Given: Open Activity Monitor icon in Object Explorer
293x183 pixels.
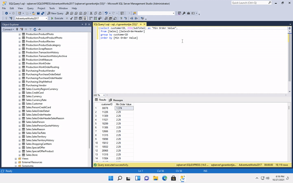Looking at the screenshot, I should 40,29.
